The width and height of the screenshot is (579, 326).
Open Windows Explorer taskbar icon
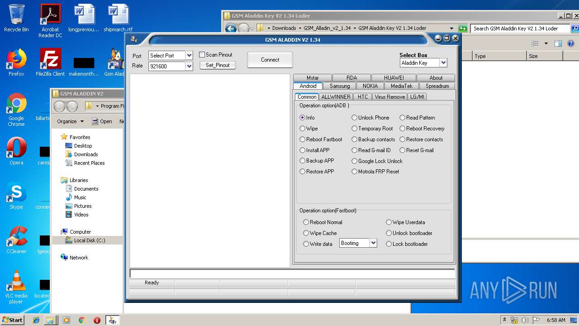pyautogui.click(x=50, y=320)
